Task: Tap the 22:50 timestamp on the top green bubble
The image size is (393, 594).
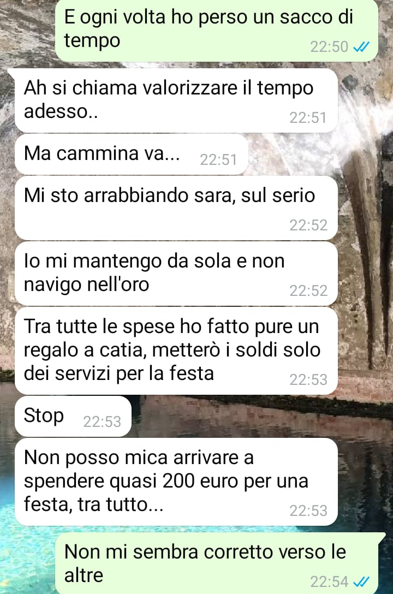Action: tap(329, 46)
